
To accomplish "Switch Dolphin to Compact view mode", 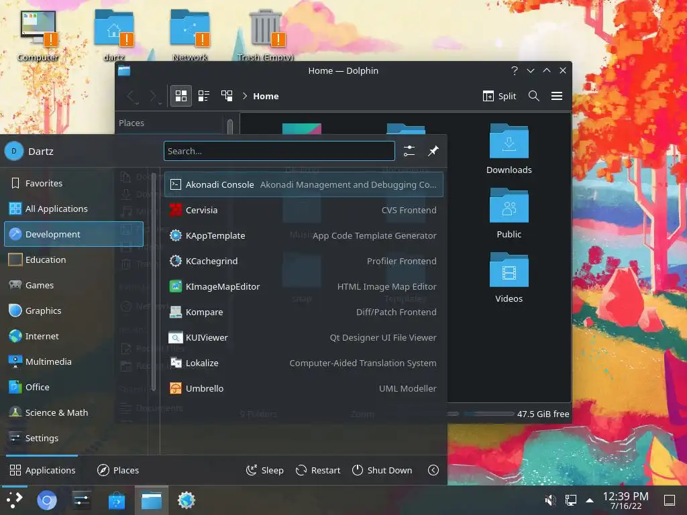I will (204, 96).
